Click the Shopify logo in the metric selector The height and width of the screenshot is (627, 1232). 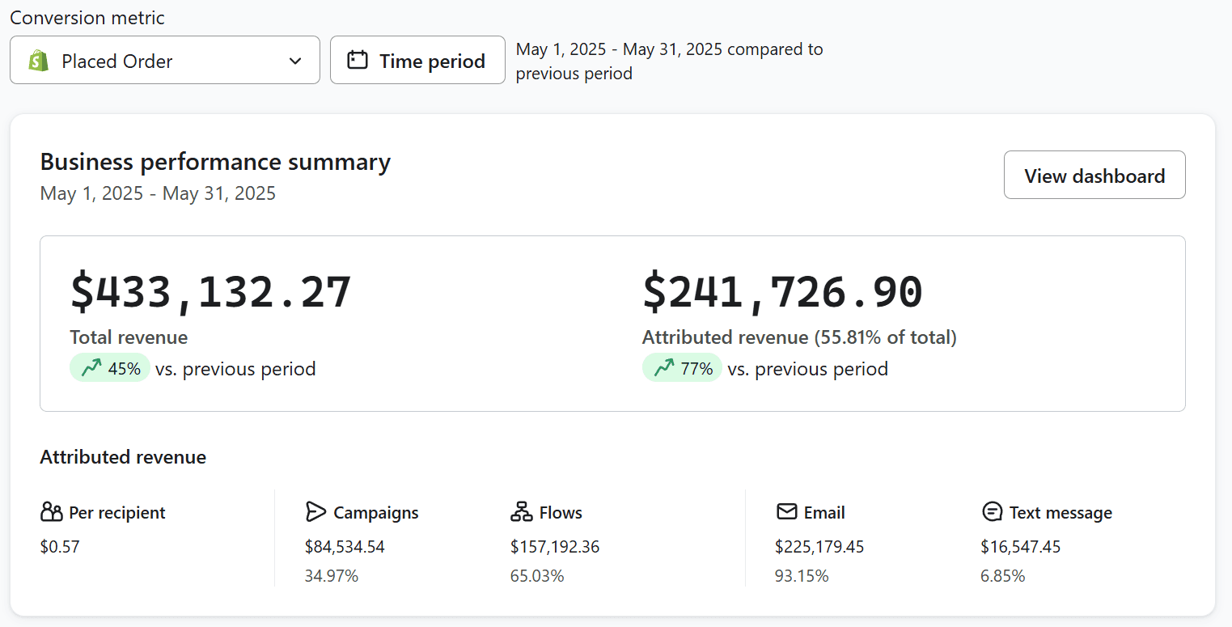pos(37,60)
